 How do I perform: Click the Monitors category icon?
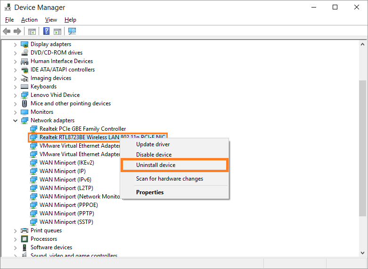click(25, 112)
